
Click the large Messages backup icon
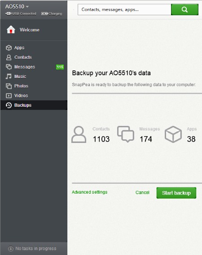coord(126,134)
